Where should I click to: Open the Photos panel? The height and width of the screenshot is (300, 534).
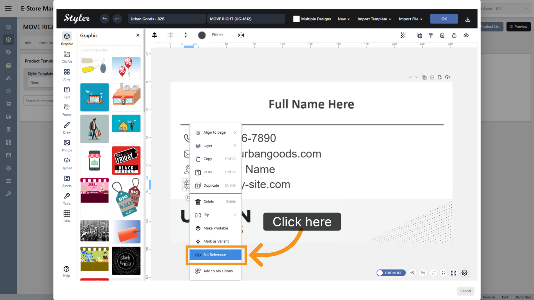pyautogui.click(x=67, y=146)
